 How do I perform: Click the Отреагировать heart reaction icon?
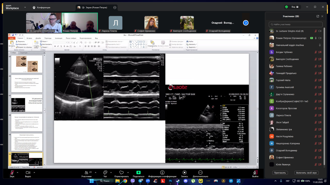coord(121,173)
